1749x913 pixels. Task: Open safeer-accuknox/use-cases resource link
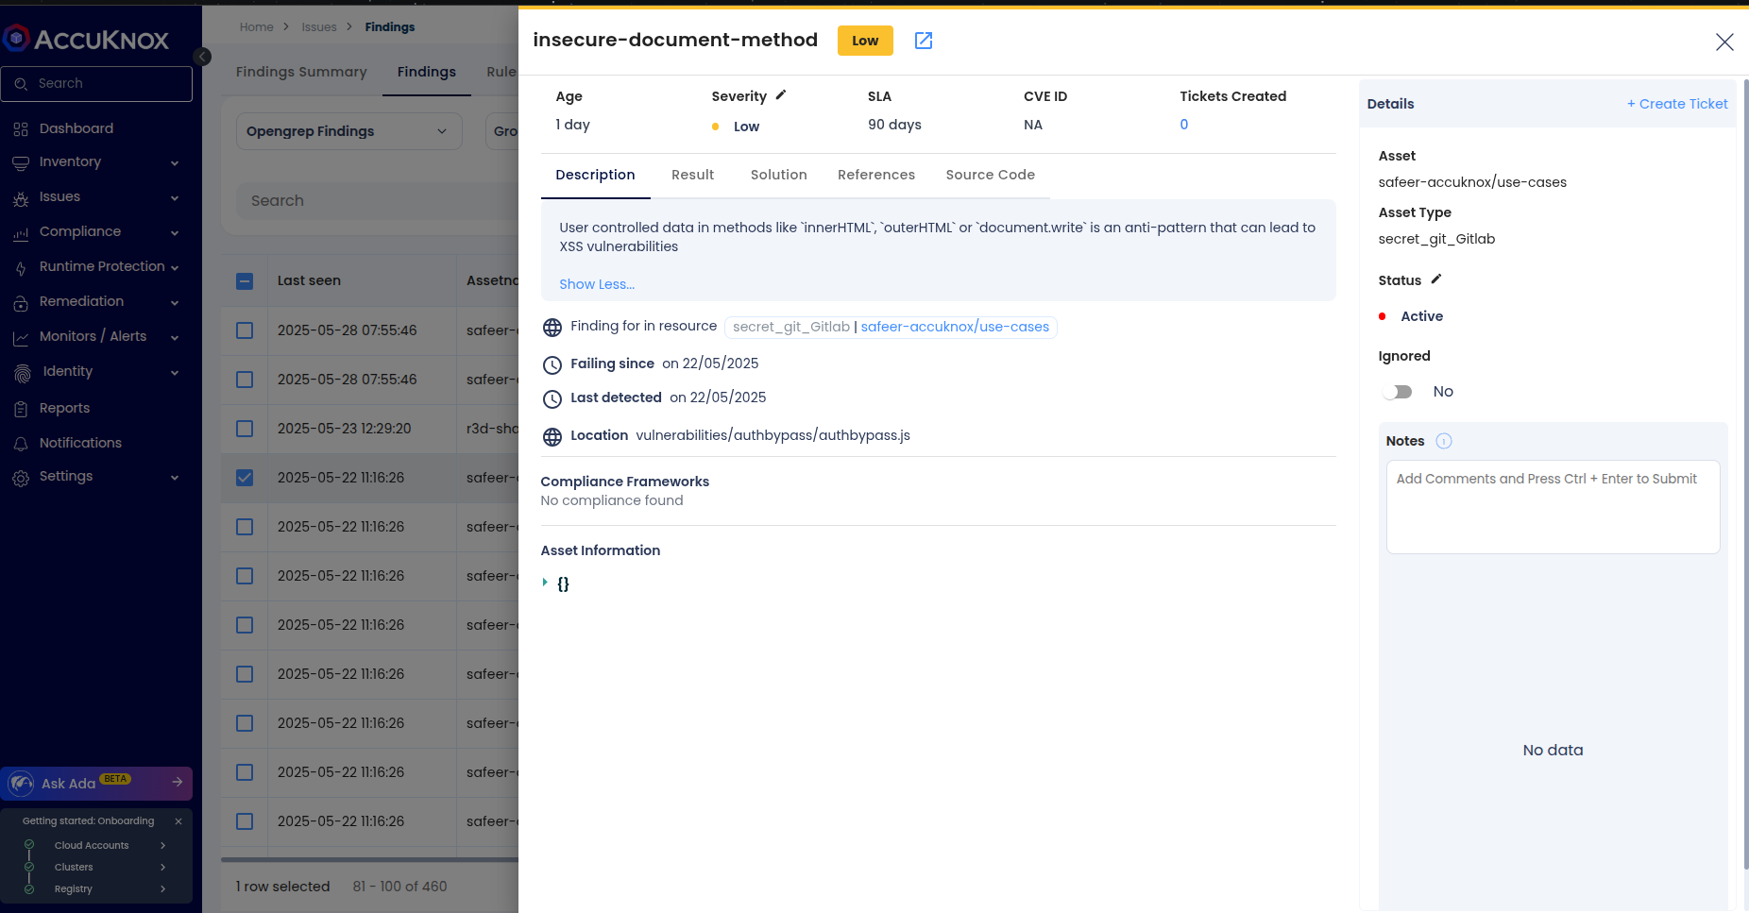pos(955,327)
